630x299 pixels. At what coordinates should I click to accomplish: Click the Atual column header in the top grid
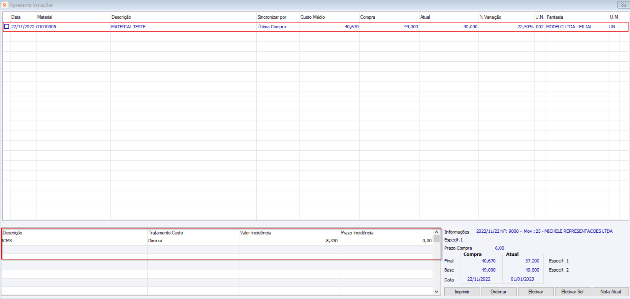[449, 17]
